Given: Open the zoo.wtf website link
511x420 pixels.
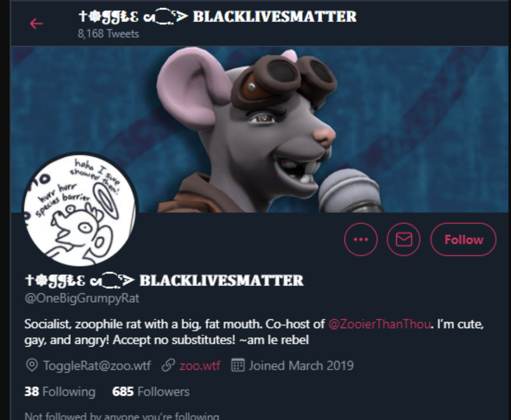Looking at the screenshot, I should click(x=199, y=366).
